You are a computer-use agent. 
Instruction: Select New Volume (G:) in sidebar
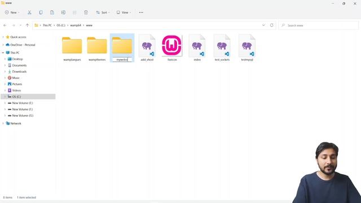tap(23, 116)
